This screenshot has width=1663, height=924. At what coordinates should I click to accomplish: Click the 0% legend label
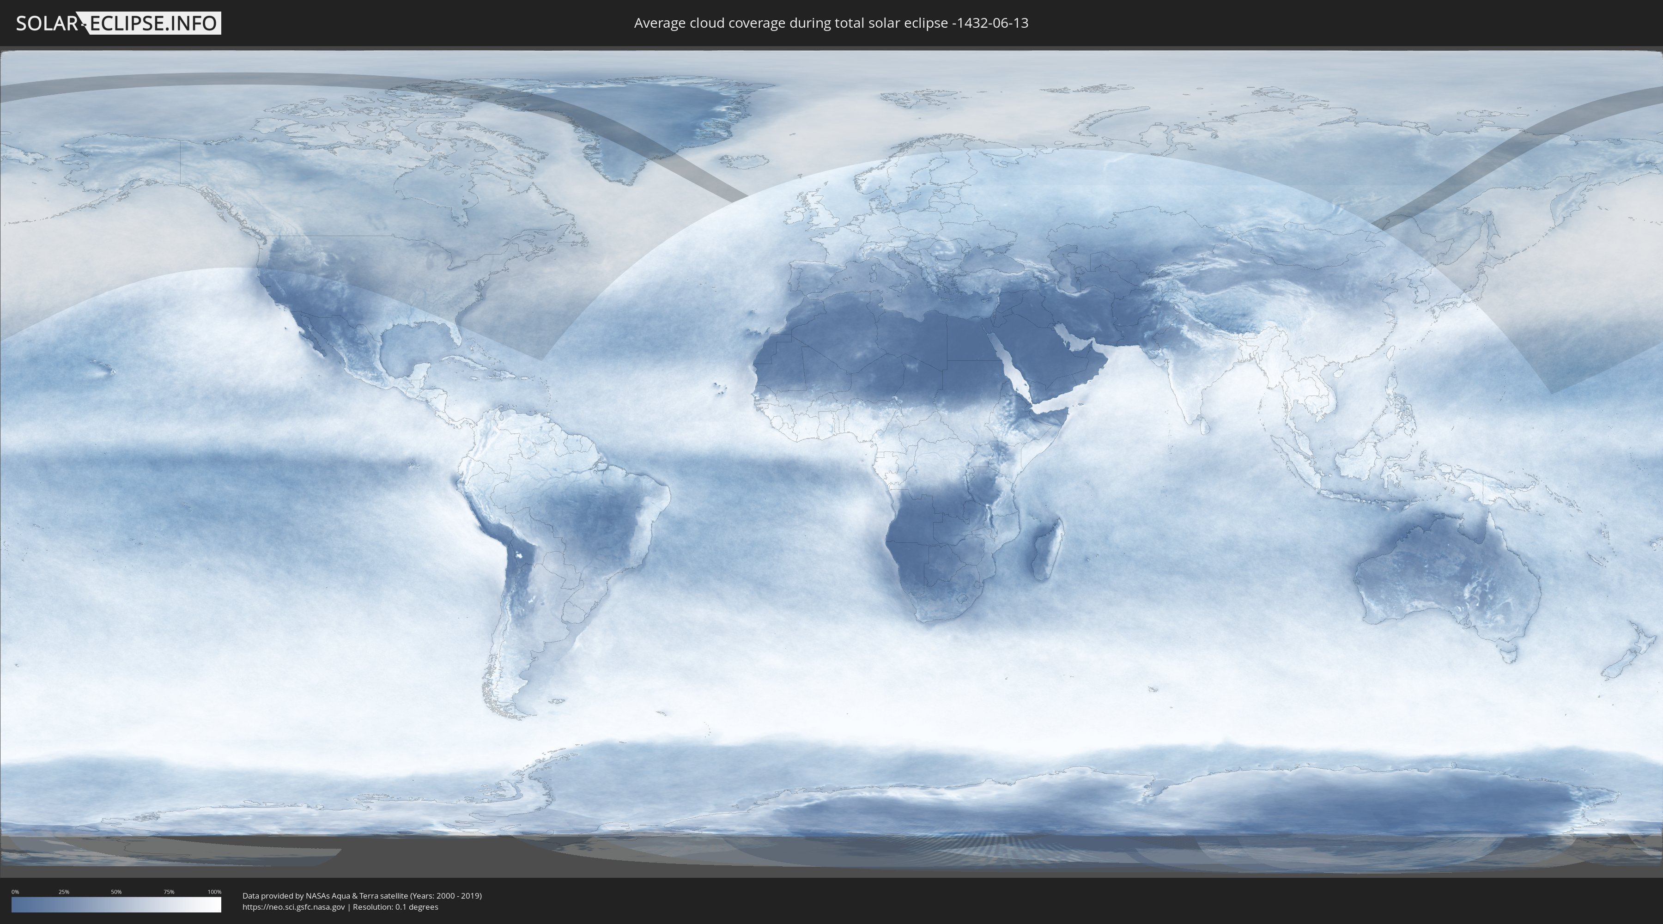coord(15,892)
